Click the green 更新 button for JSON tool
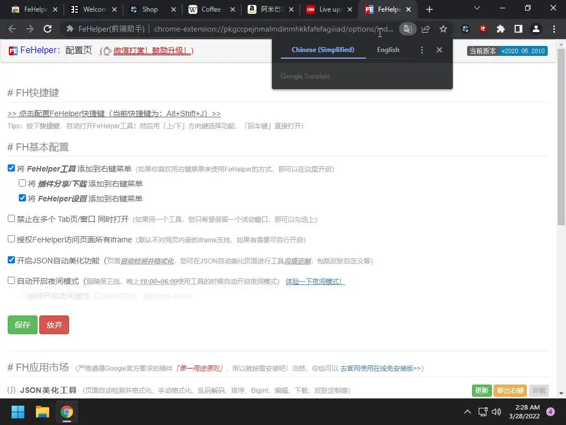566x425 pixels. tap(481, 391)
